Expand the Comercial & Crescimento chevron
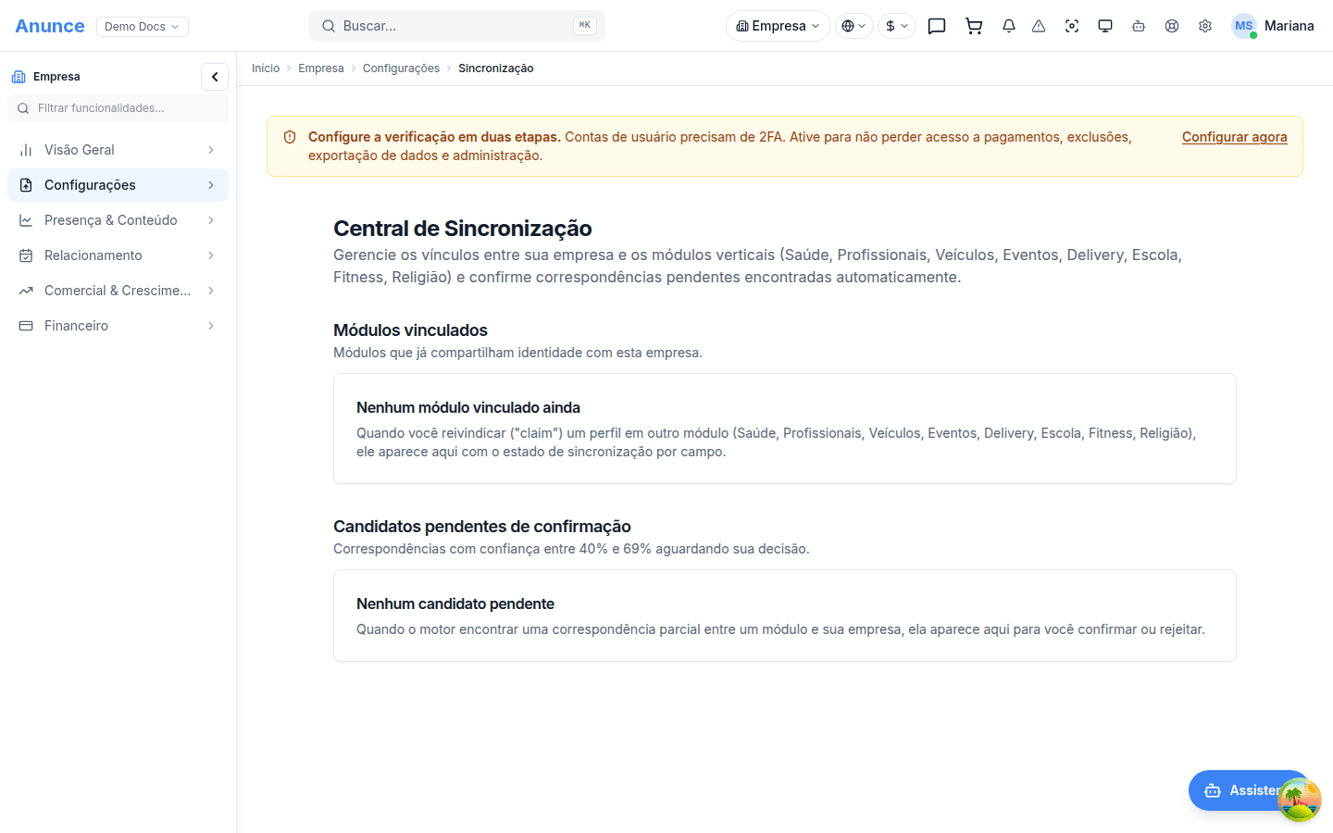This screenshot has height=833, width=1333. [211, 291]
